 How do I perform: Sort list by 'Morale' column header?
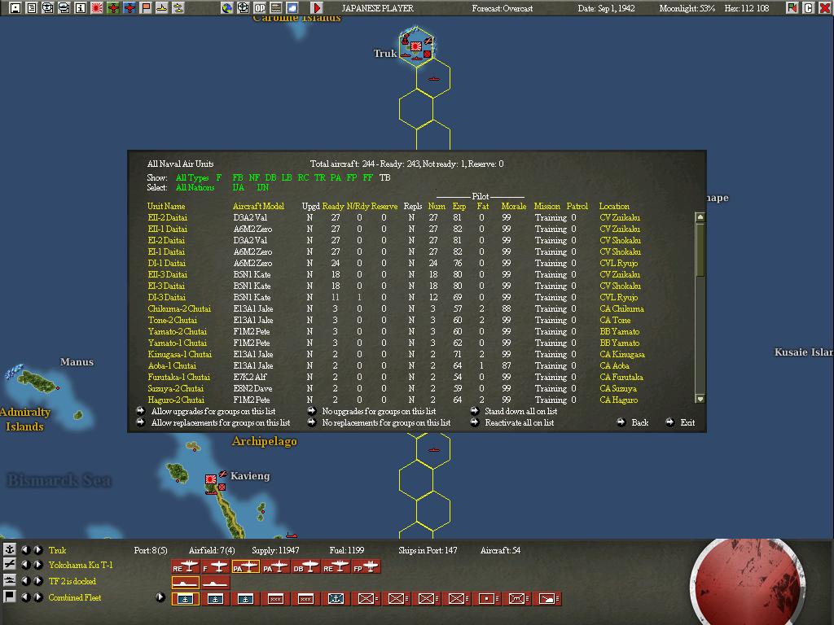[513, 206]
